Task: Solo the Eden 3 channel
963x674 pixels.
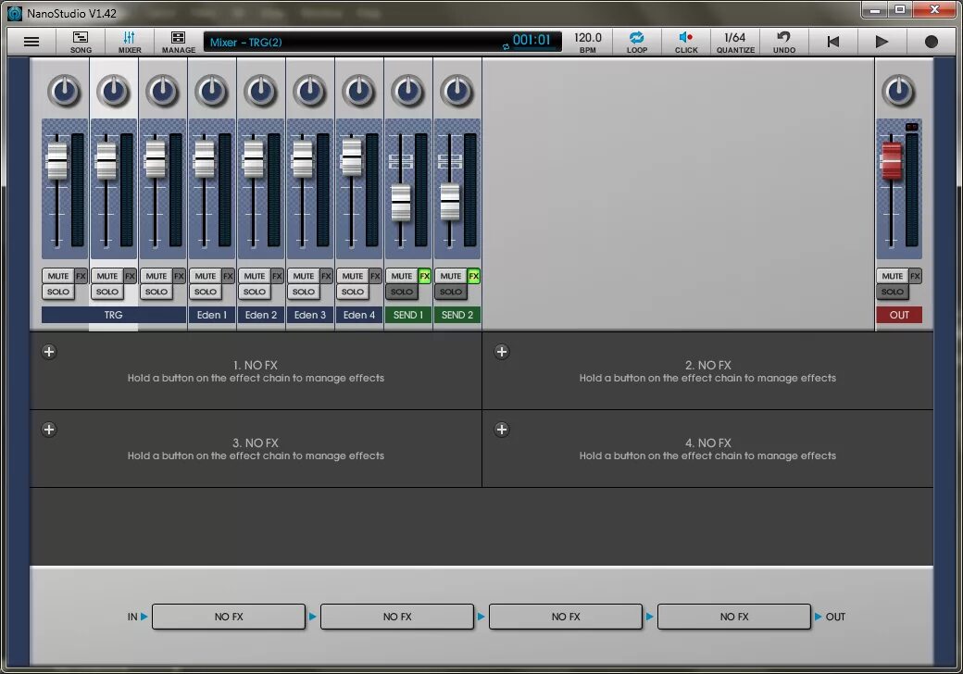Action: point(304,292)
